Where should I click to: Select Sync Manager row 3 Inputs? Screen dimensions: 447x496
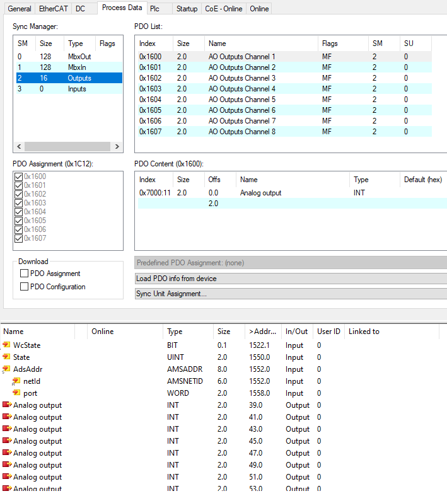pos(69,89)
